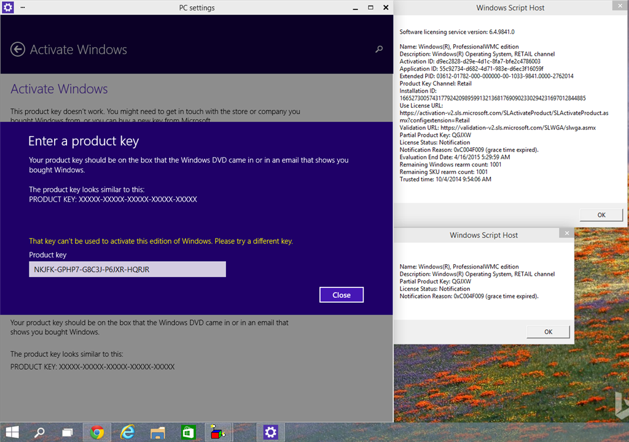629x442 pixels.
Task: Click 'Trusted time: 10/4/2014 9:54:06 AM'
Action: (445, 179)
